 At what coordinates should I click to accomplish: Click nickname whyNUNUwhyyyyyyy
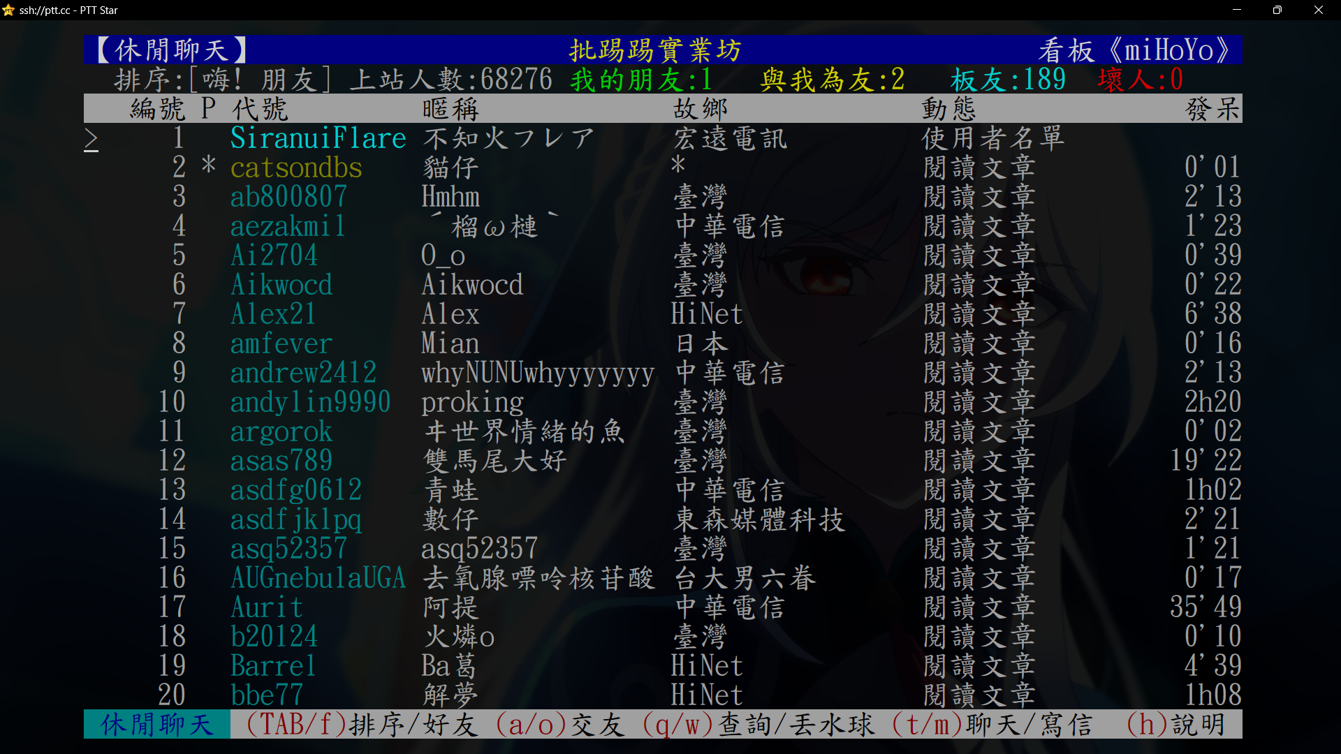[x=538, y=373]
